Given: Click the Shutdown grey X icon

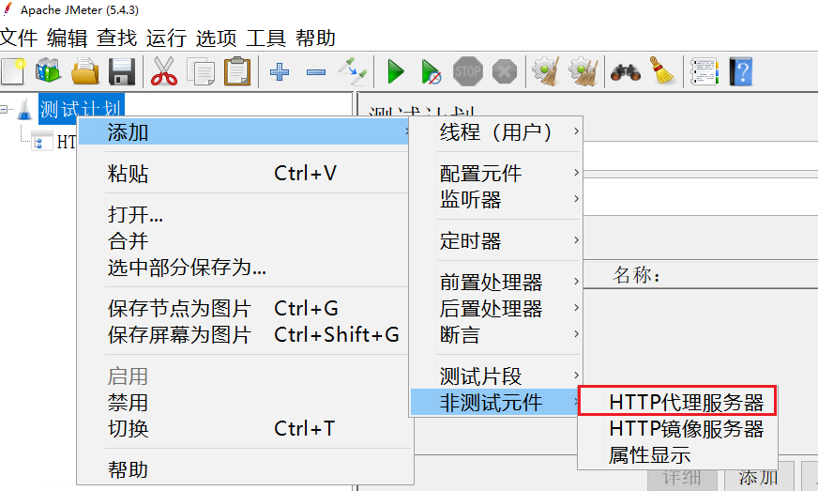Looking at the screenshot, I should click(505, 71).
